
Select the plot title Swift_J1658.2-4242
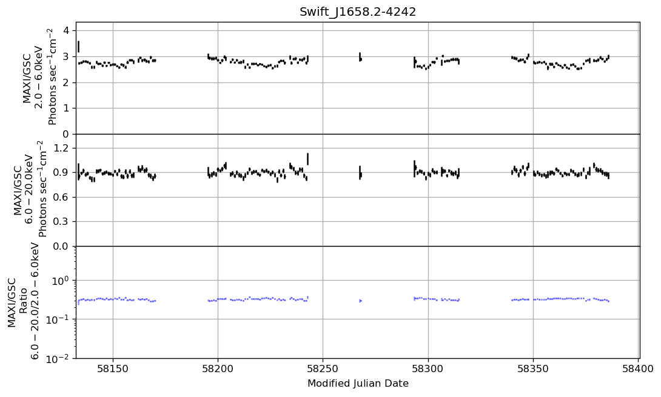point(357,12)
